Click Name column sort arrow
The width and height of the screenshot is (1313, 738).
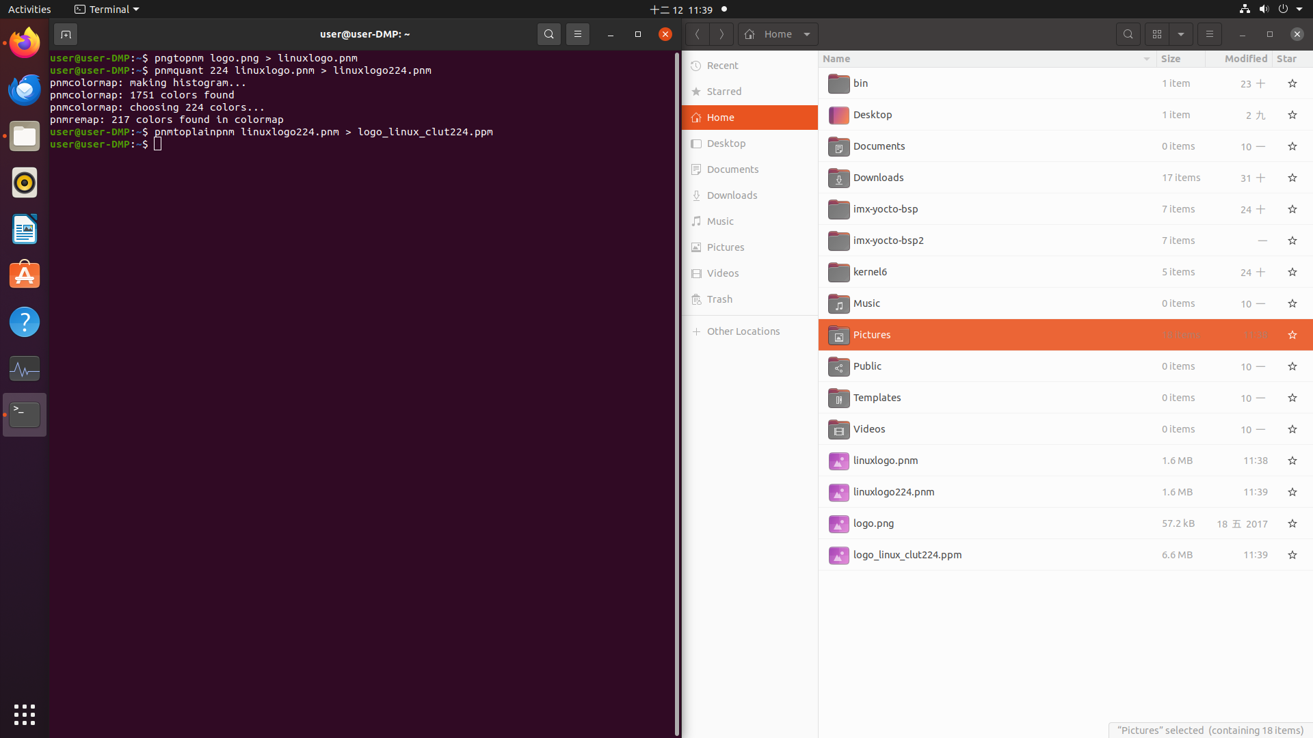point(1147,59)
